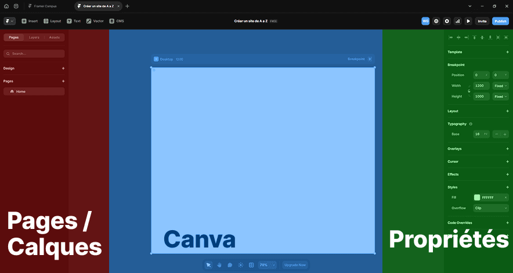Open site settings hexagon icon
Image resolution: width=513 pixels, height=273 pixels.
point(447,21)
